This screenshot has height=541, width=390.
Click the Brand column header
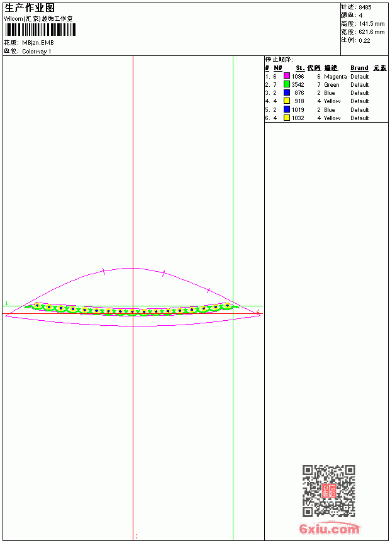click(x=359, y=68)
